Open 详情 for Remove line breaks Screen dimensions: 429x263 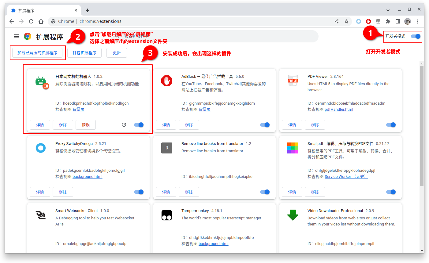(x=166, y=192)
